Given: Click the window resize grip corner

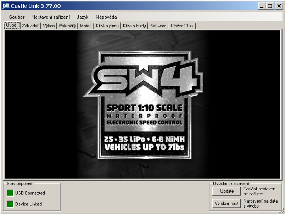Looking at the screenshot, I should pos(281,210).
